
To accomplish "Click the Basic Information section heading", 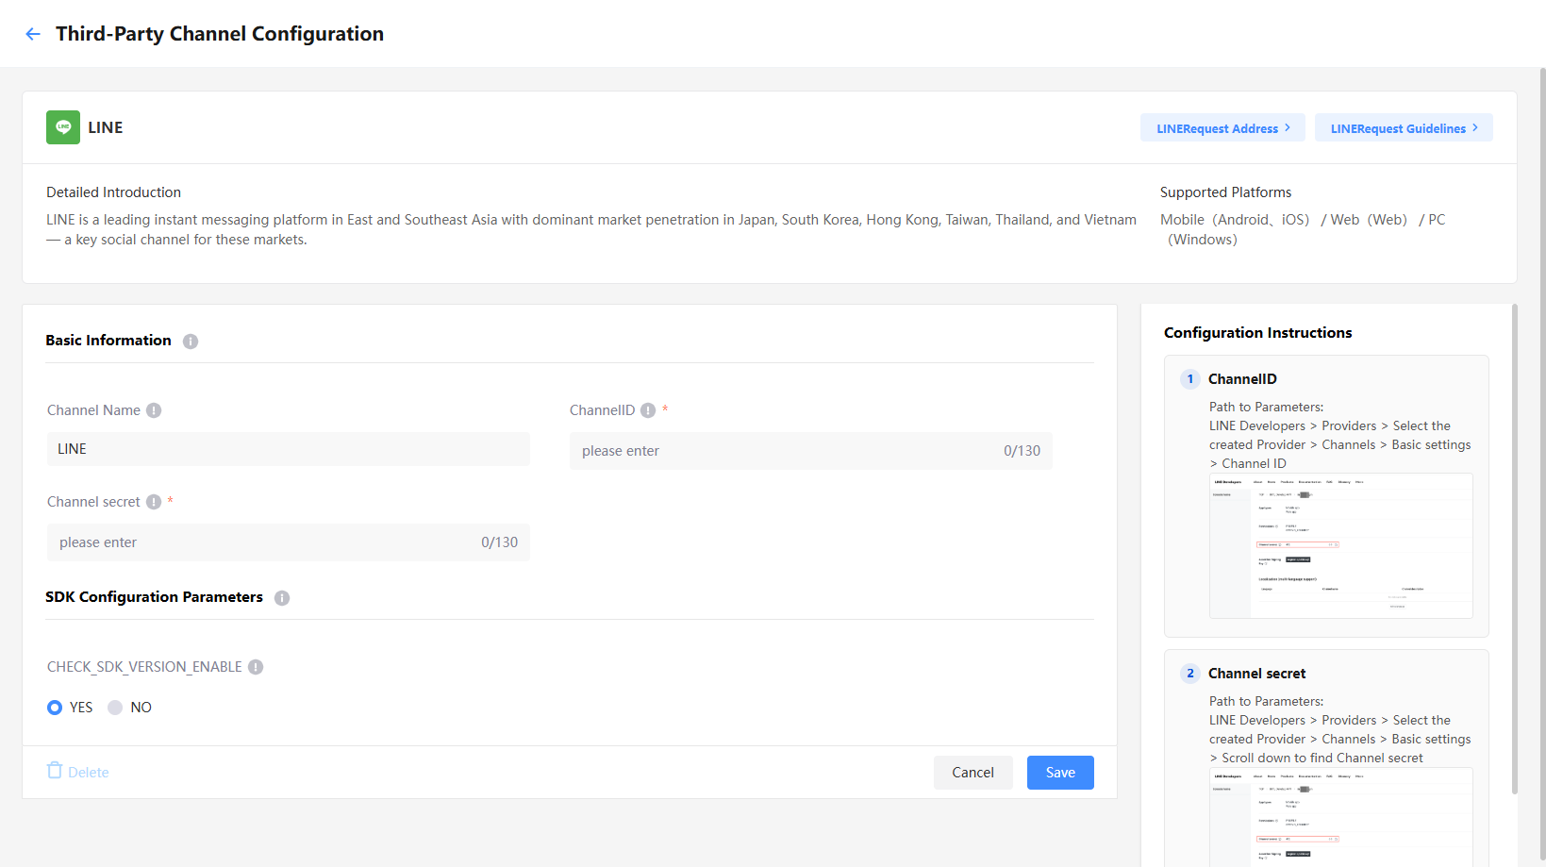I will coord(108,341).
